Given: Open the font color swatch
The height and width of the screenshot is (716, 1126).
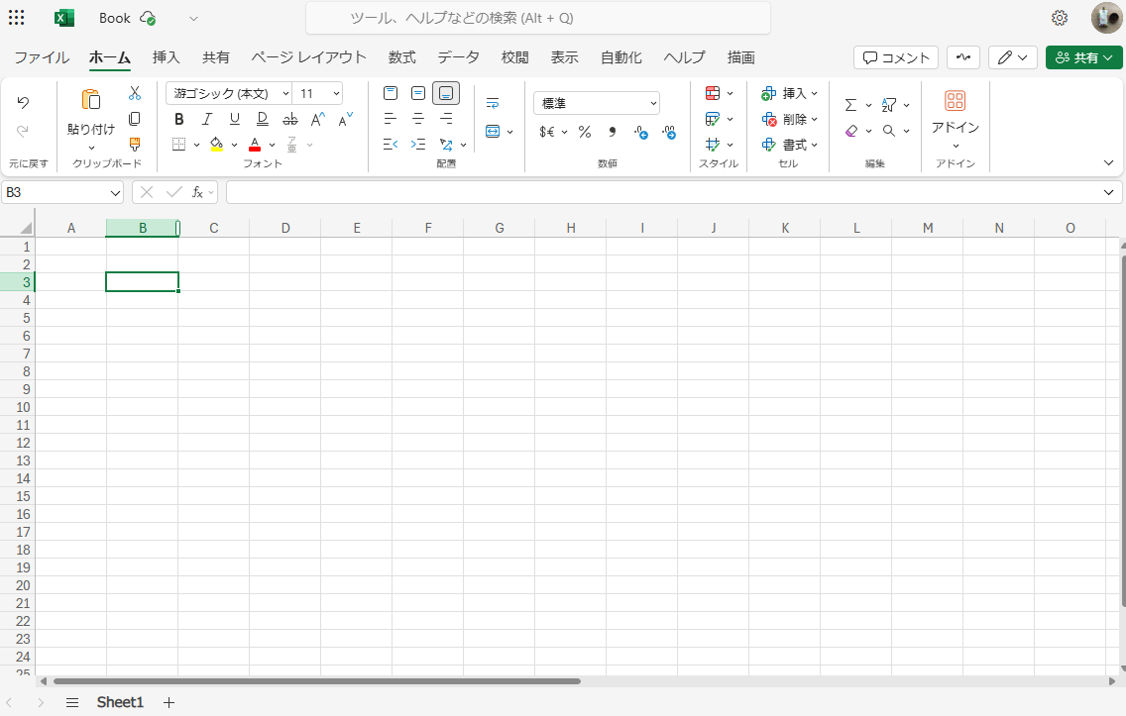Looking at the screenshot, I should 254,145.
